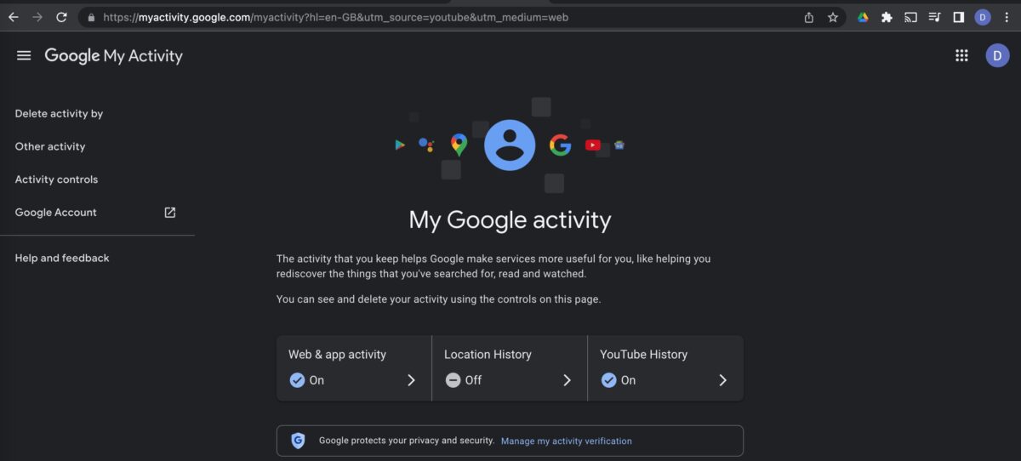Viewport: 1021px width, 461px height.
Task: Select Delete activity by
Action: (x=59, y=114)
